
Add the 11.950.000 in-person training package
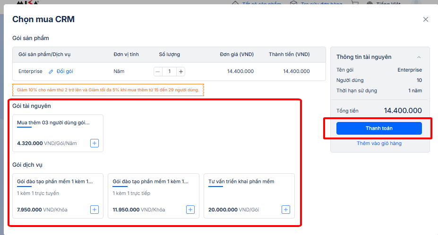click(x=190, y=210)
